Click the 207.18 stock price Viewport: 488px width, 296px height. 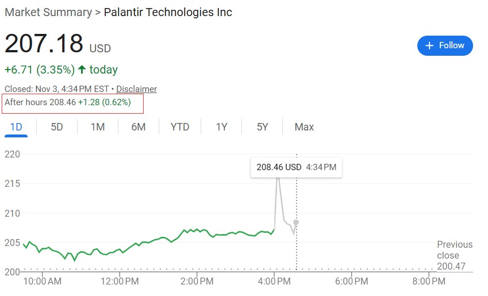tap(44, 44)
